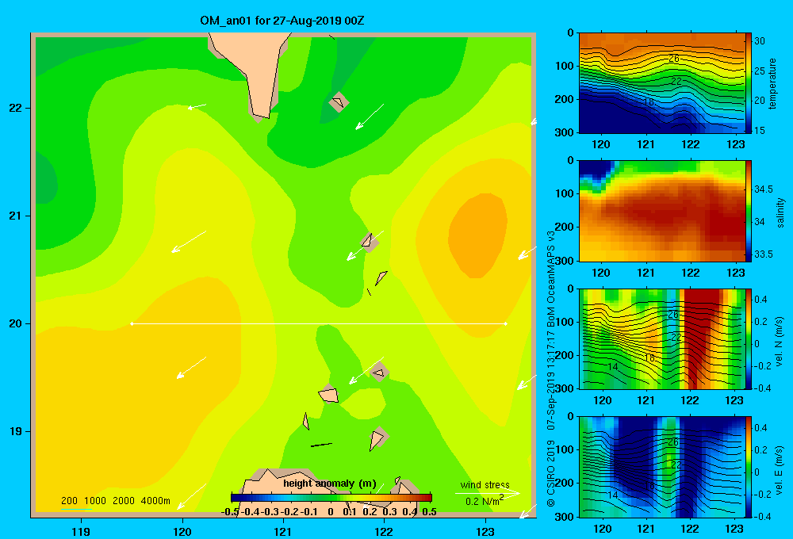The image size is (793, 539).
Task: Click longitude label '119' on main map axis
Action: [x=82, y=531]
